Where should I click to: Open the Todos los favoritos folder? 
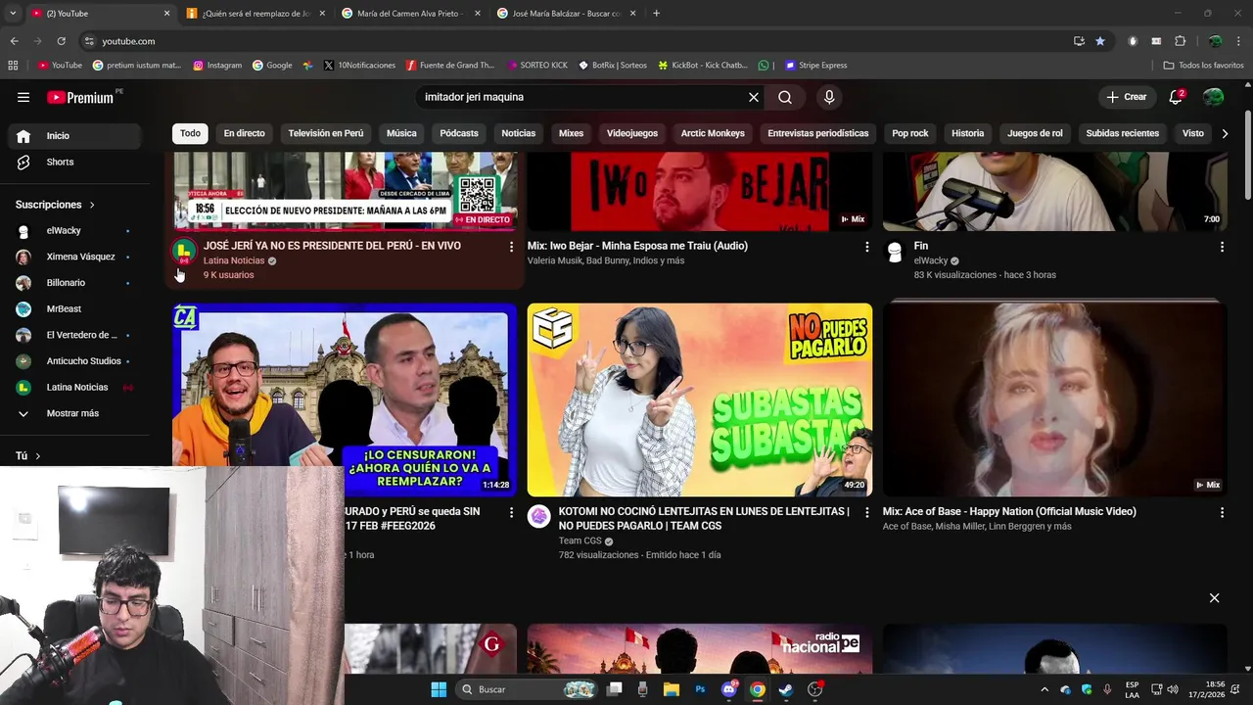(1203, 66)
